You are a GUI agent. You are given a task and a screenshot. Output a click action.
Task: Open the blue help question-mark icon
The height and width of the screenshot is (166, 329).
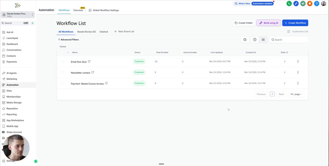(x=317, y=4)
